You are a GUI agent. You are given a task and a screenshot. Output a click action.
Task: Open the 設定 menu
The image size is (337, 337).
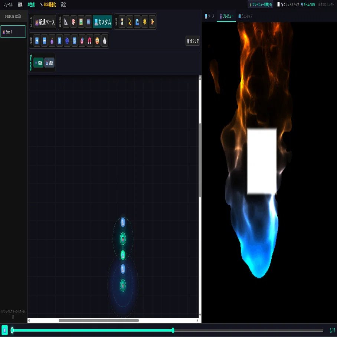click(63, 4)
